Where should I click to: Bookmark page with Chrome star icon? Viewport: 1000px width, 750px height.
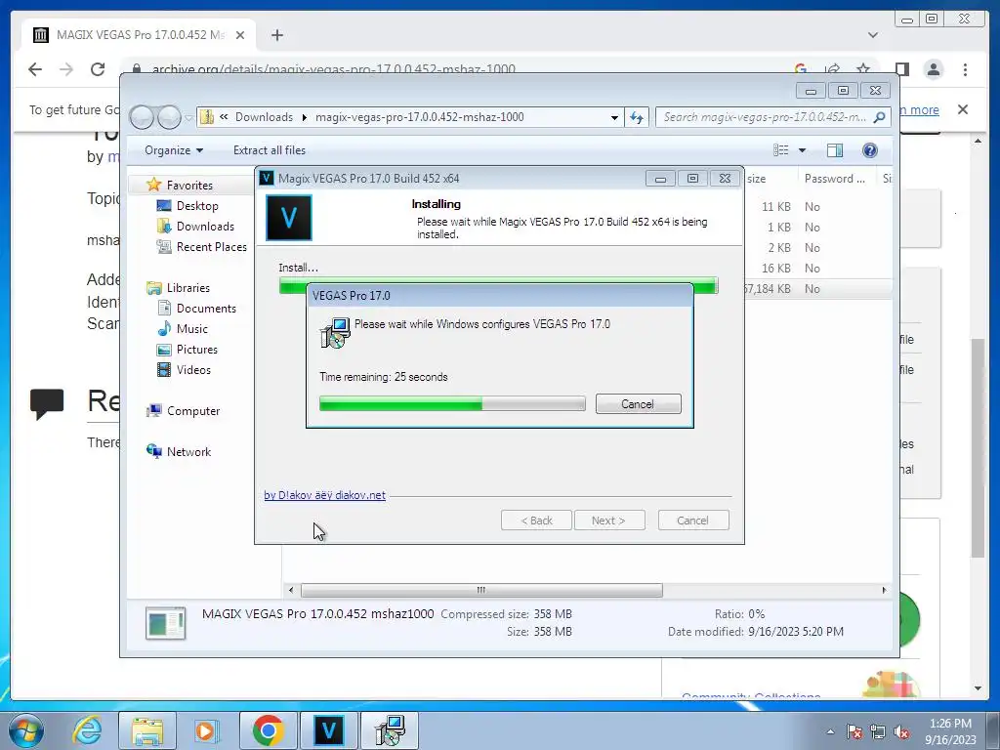click(863, 69)
